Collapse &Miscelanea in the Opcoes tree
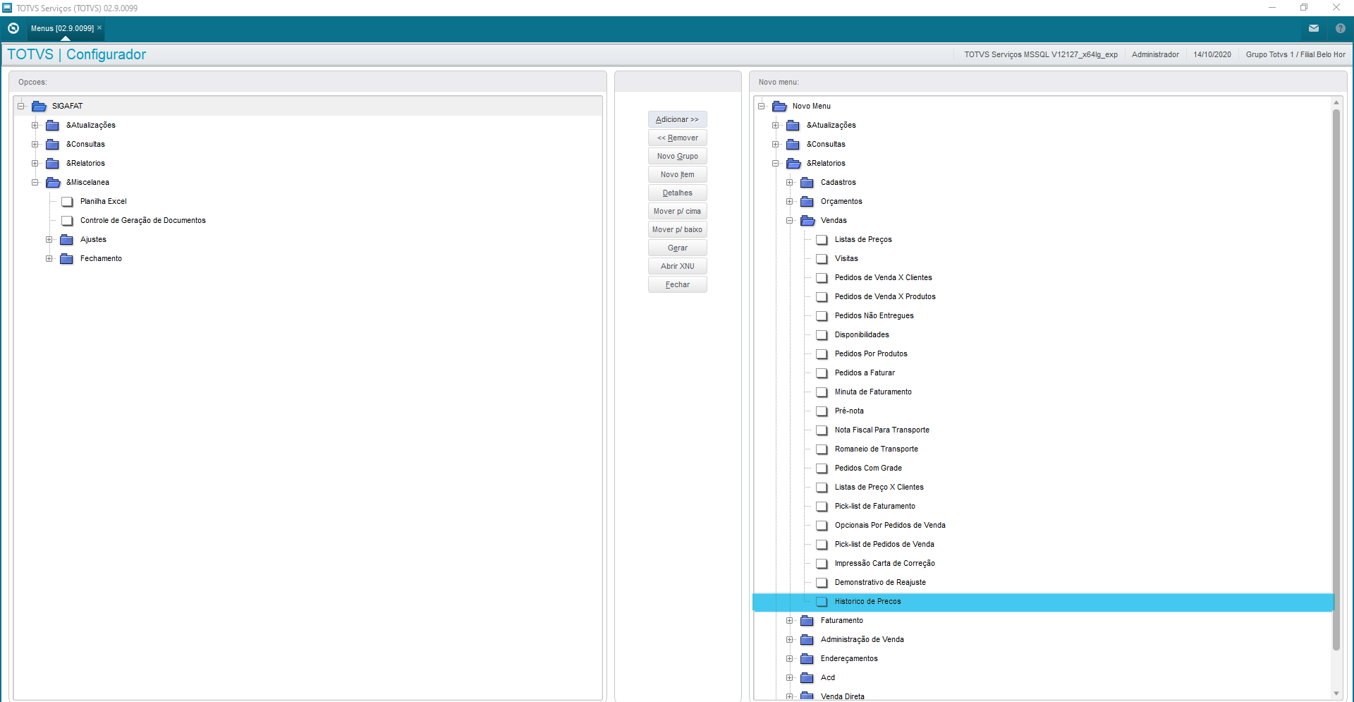The image size is (1354, 702). click(x=35, y=183)
